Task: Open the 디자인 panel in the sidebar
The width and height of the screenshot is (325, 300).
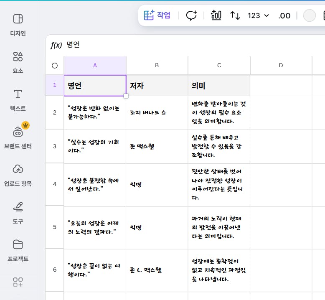Action: click(18, 24)
